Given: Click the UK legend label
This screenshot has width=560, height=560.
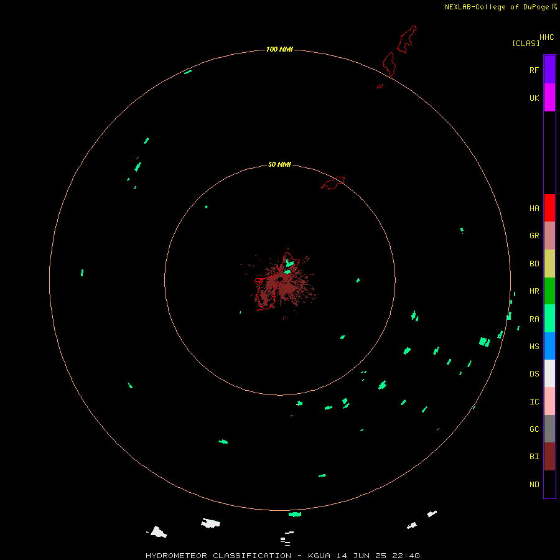Looking at the screenshot, I should point(534,98).
